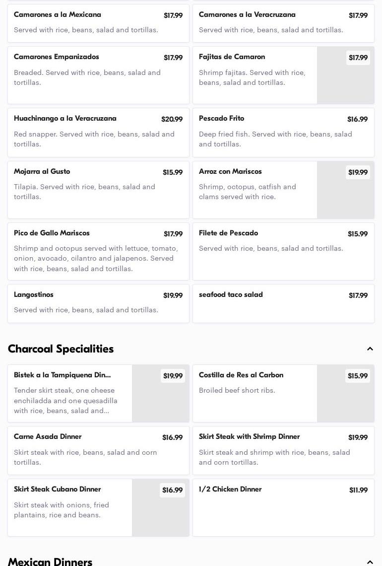Select Skirt Steak Cubano Dinner thumbnail
The width and height of the screenshot is (382, 566).
[160, 508]
